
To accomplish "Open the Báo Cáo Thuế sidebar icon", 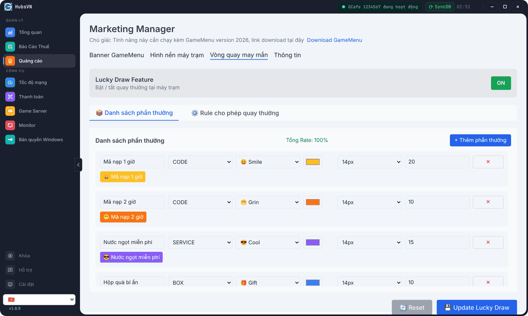I will (10, 46).
